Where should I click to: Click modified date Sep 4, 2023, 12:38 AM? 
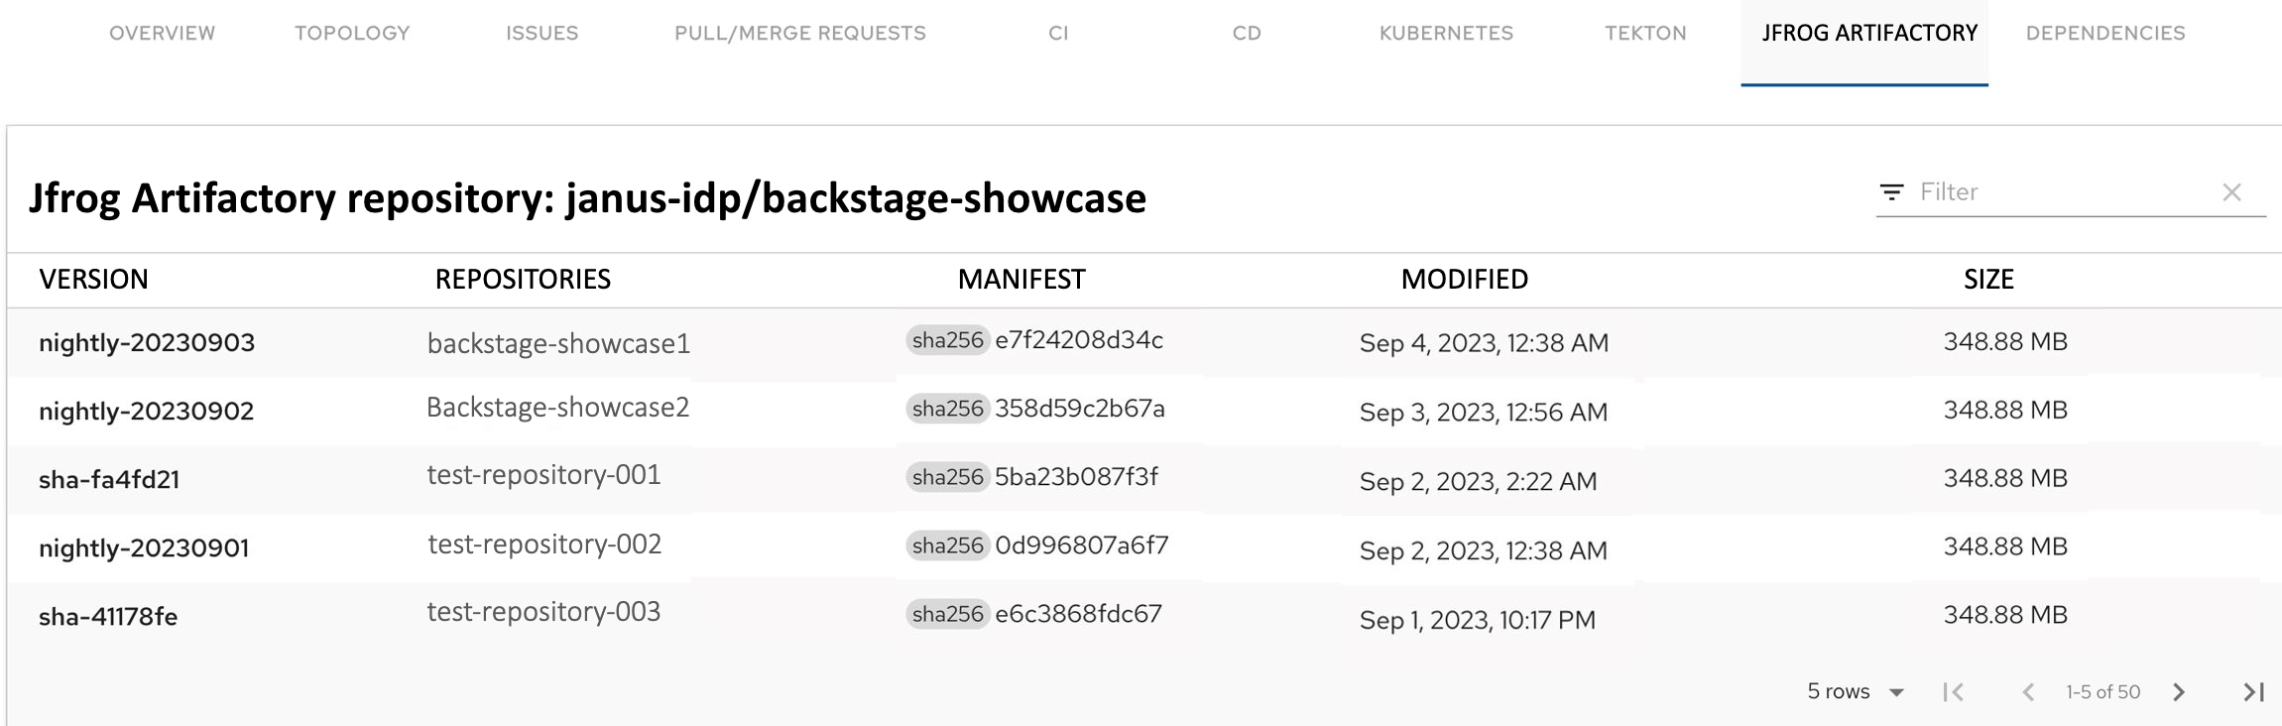(x=1484, y=343)
